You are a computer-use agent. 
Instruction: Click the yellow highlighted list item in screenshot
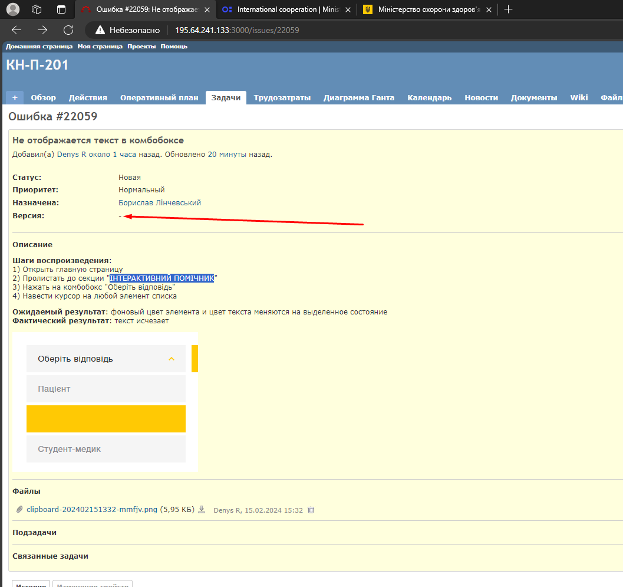106,419
